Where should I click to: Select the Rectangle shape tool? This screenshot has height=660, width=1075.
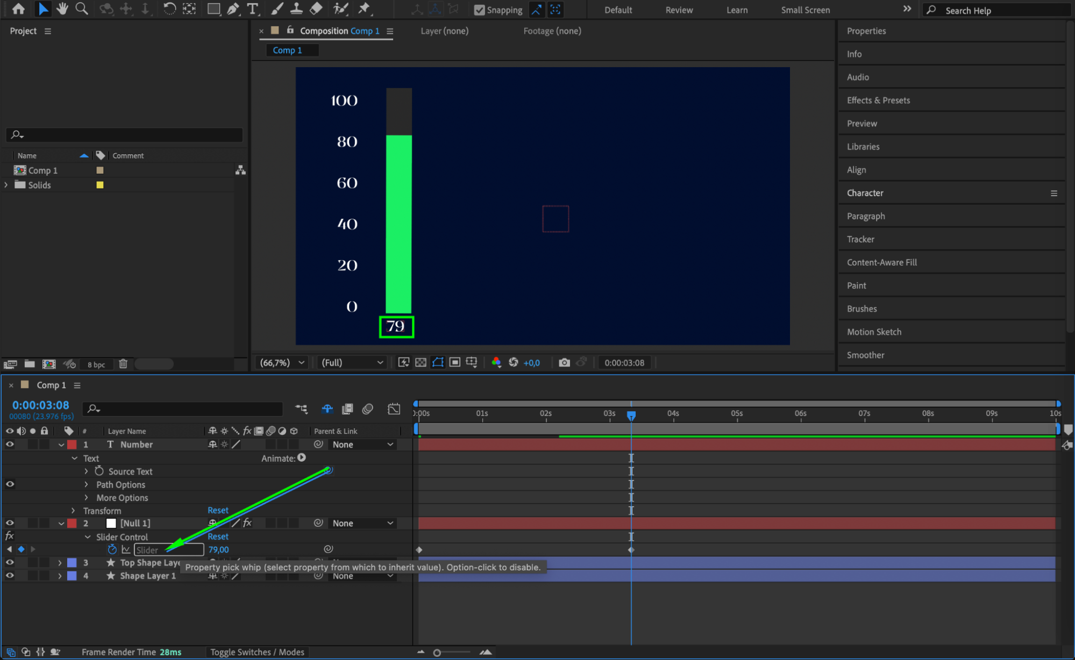click(x=213, y=9)
